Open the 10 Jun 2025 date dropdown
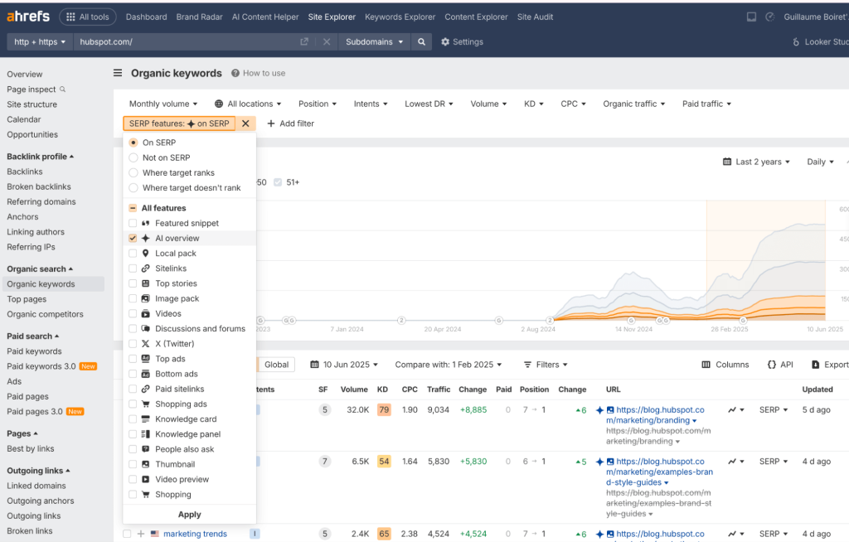The image size is (849, 542). pyautogui.click(x=344, y=365)
